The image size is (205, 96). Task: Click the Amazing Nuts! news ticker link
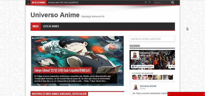click(x=63, y=3)
